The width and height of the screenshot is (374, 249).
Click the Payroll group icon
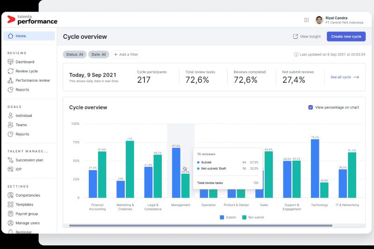tap(11, 213)
